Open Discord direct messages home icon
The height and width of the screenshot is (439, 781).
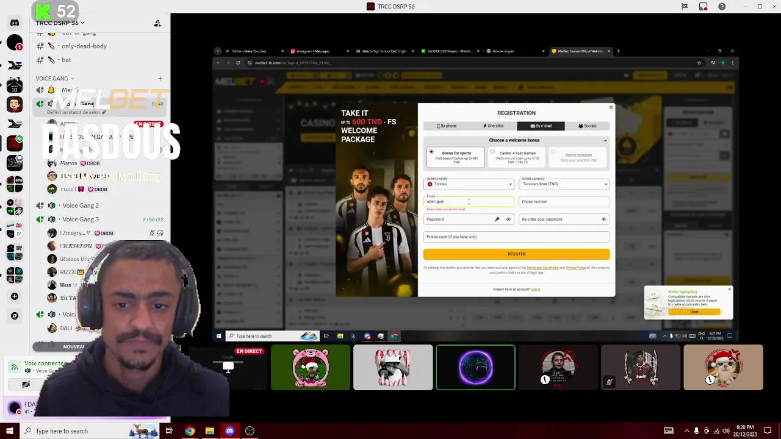pyautogui.click(x=15, y=23)
